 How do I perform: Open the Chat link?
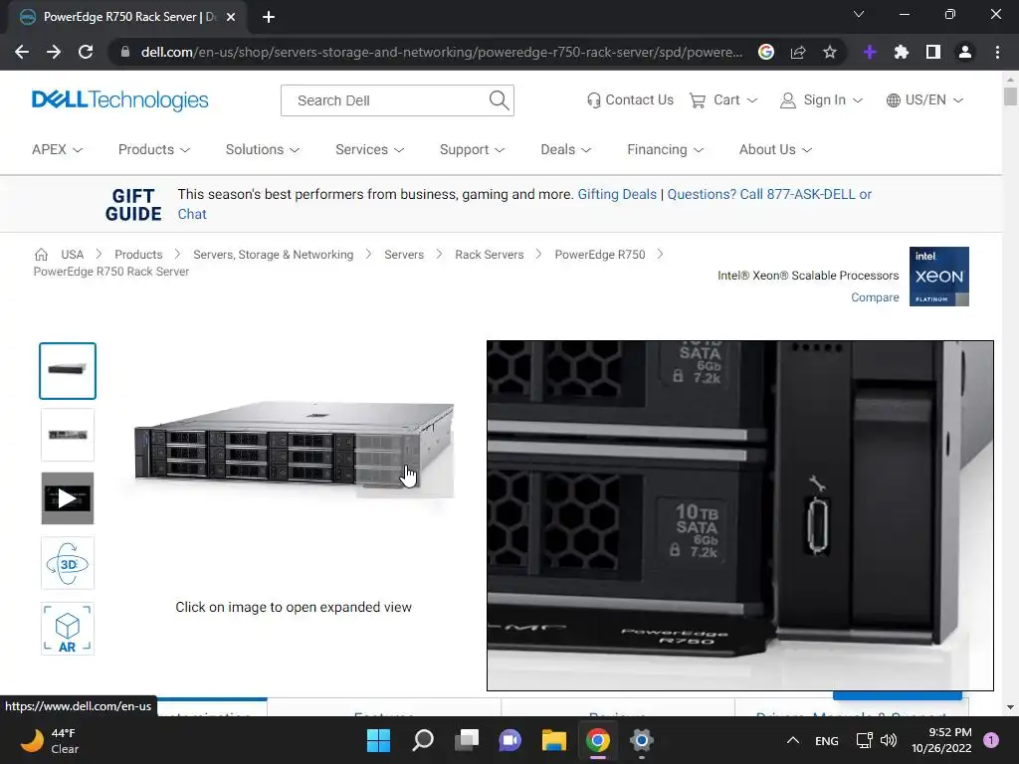(x=192, y=215)
